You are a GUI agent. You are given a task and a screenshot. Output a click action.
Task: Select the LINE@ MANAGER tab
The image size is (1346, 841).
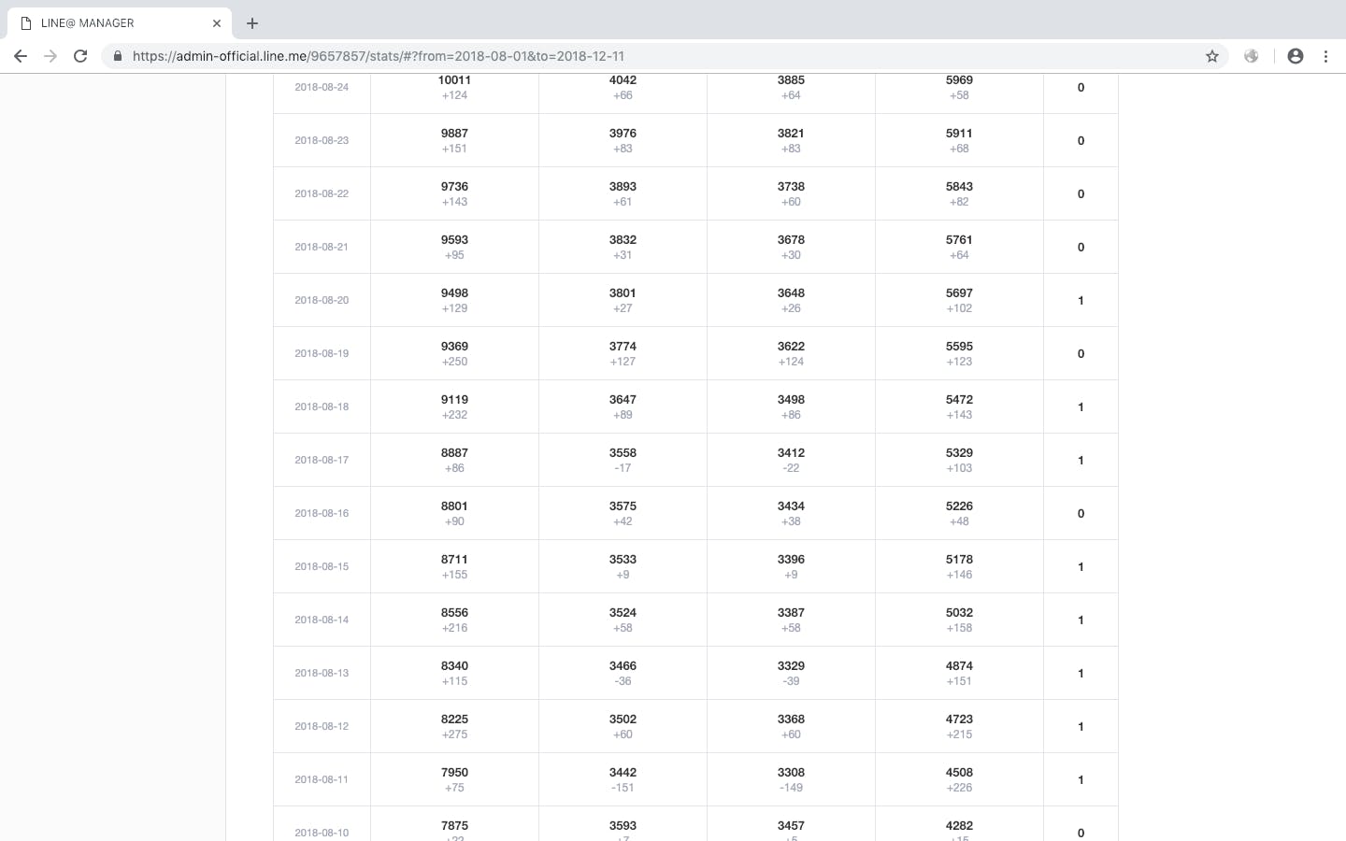(112, 23)
